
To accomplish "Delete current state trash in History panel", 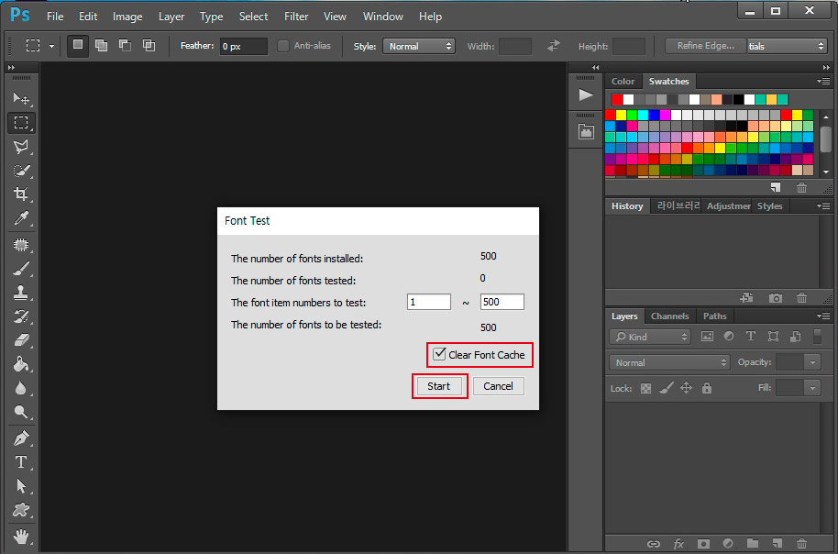I will click(801, 298).
